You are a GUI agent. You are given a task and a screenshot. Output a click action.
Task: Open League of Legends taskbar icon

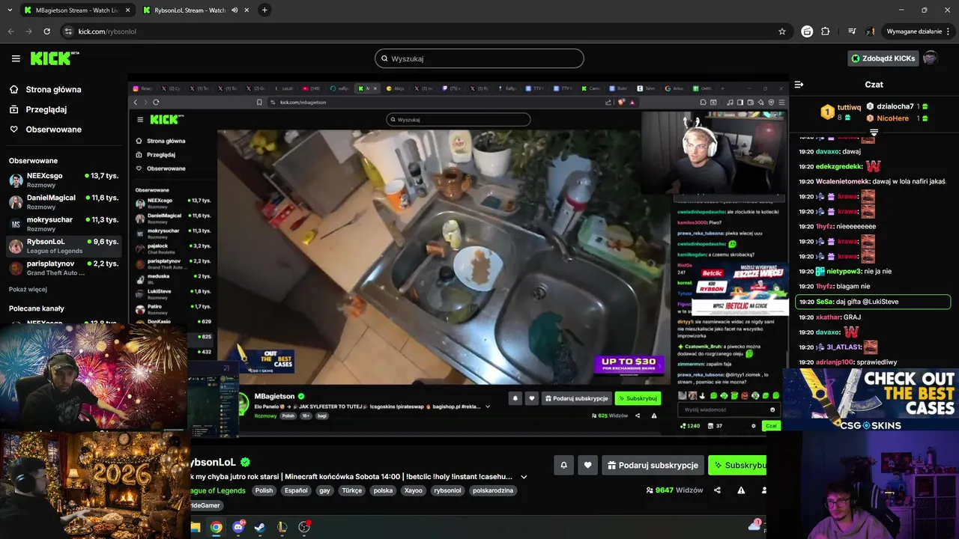(x=282, y=527)
